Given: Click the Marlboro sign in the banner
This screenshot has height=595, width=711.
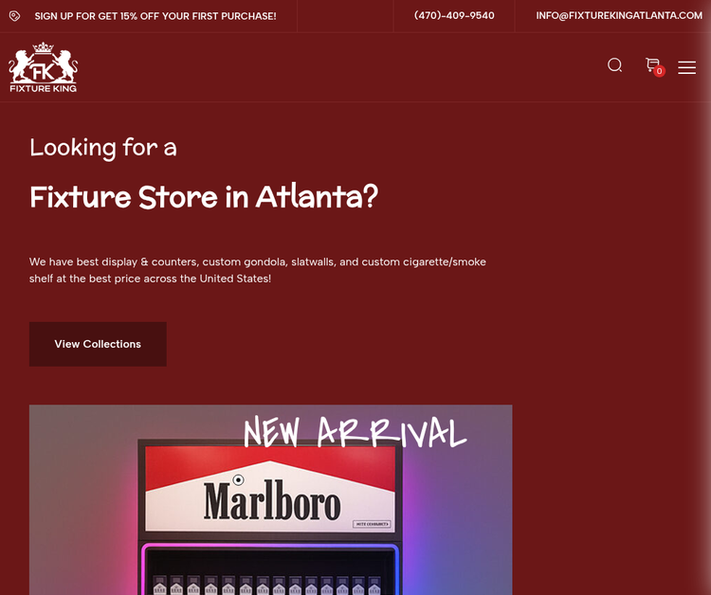Looking at the screenshot, I should (x=270, y=489).
